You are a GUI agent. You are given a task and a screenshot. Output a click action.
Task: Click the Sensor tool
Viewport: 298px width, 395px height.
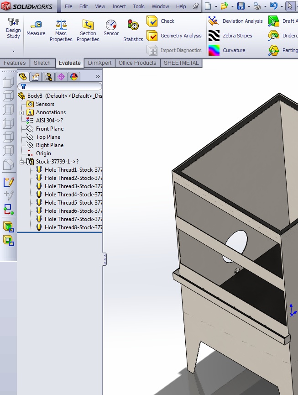click(x=111, y=28)
